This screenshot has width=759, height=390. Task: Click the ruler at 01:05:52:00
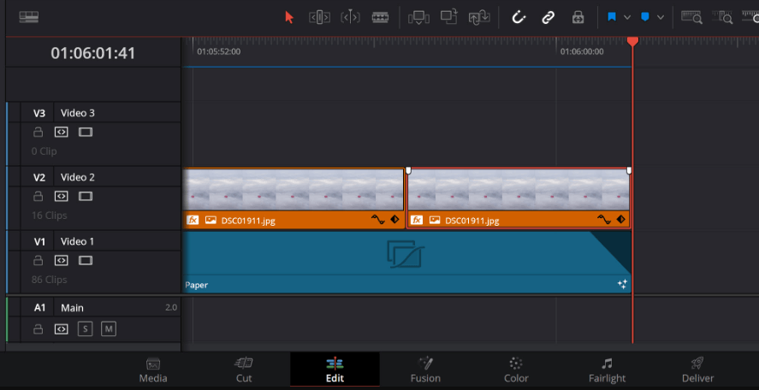pos(218,51)
